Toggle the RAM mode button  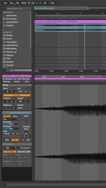[x=7, y=140]
